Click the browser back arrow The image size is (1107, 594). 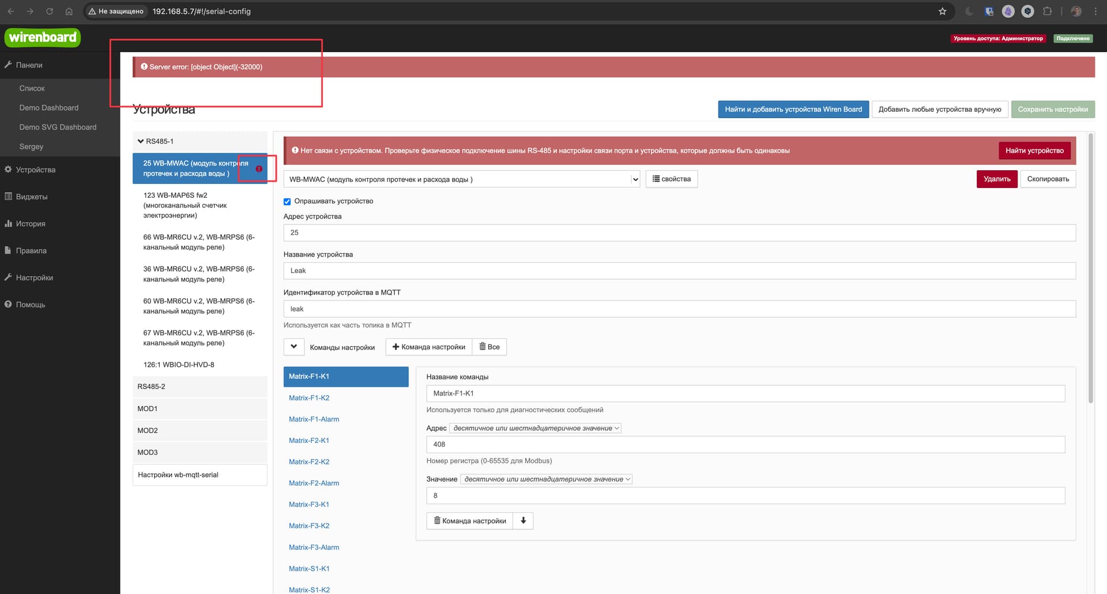point(11,11)
